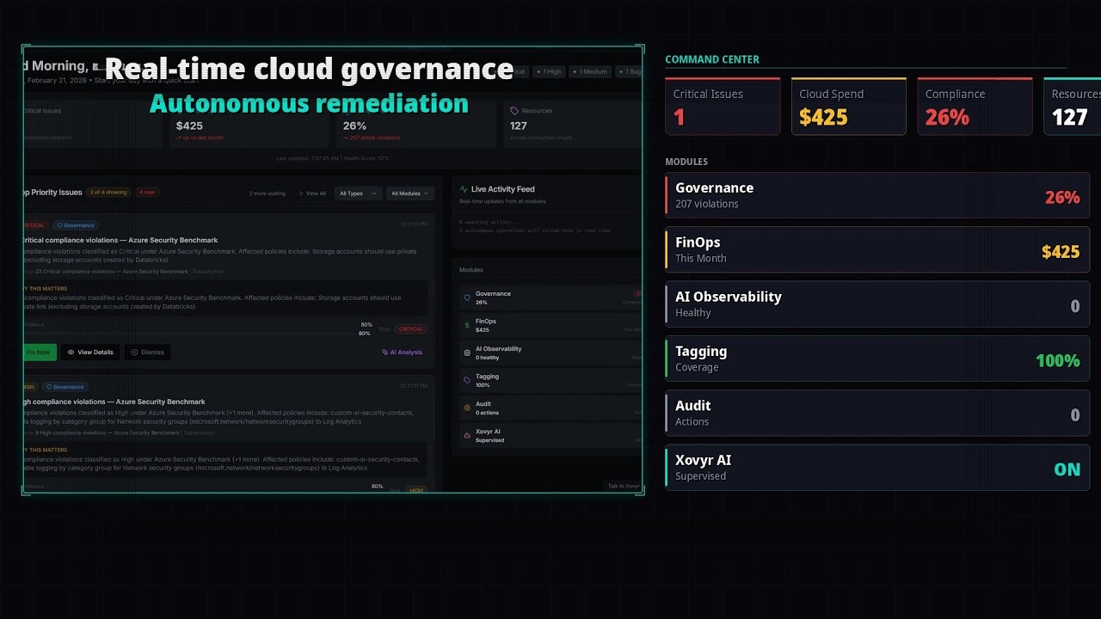This screenshot has height=619, width=1101.
Task: Toggle the 1 High severity filter pill
Action: pos(548,71)
